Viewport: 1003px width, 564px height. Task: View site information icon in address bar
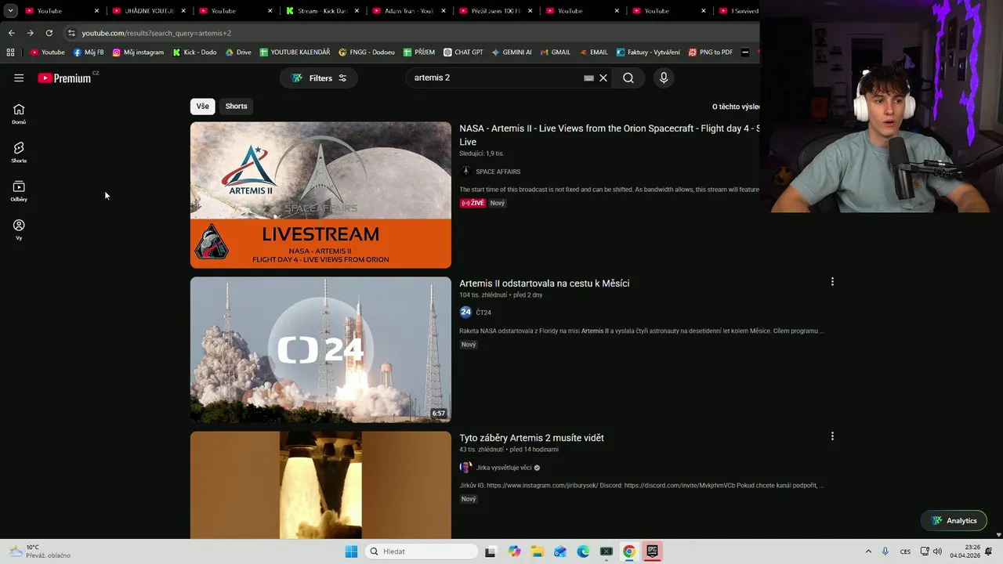click(x=71, y=33)
